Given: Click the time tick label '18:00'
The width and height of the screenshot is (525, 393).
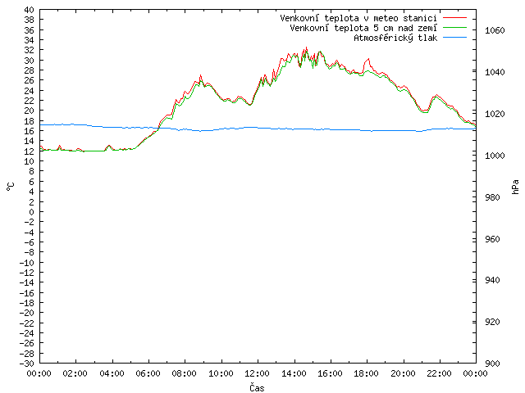Looking at the screenshot, I should pos(367,373).
